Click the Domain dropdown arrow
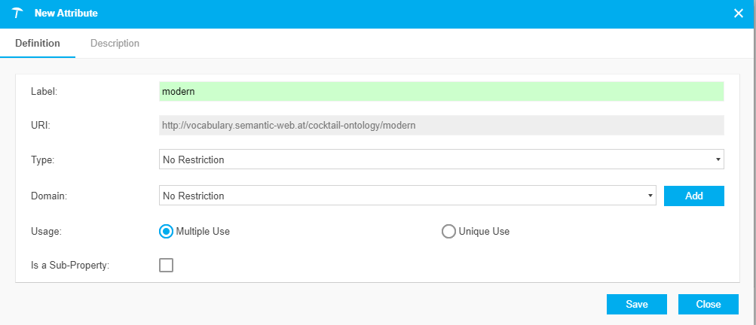The image size is (756, 325). 650,196
